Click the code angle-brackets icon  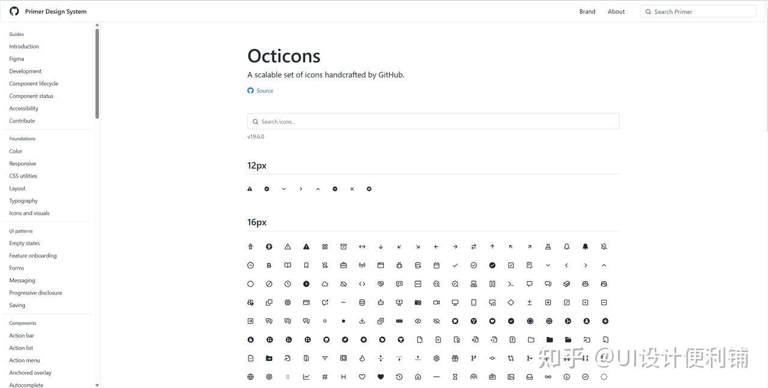(362, 284)
